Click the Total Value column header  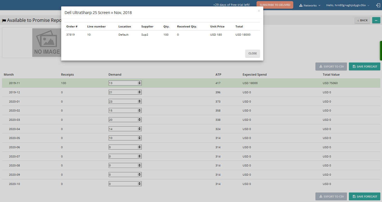(331, 75)
